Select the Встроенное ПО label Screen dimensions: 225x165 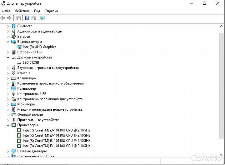30,52
